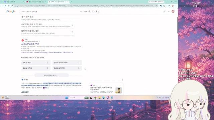Open the coffee product thumbnail image
Viewport: 214px width, 120px height.
[118, 90]
